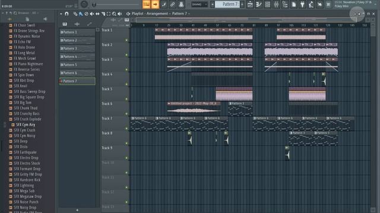Open the Channel rack view icon

(x=268, y=4)
